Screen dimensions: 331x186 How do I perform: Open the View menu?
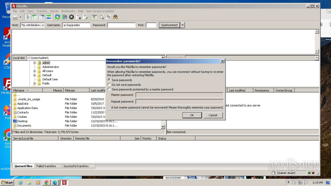[x=31, y=11]
